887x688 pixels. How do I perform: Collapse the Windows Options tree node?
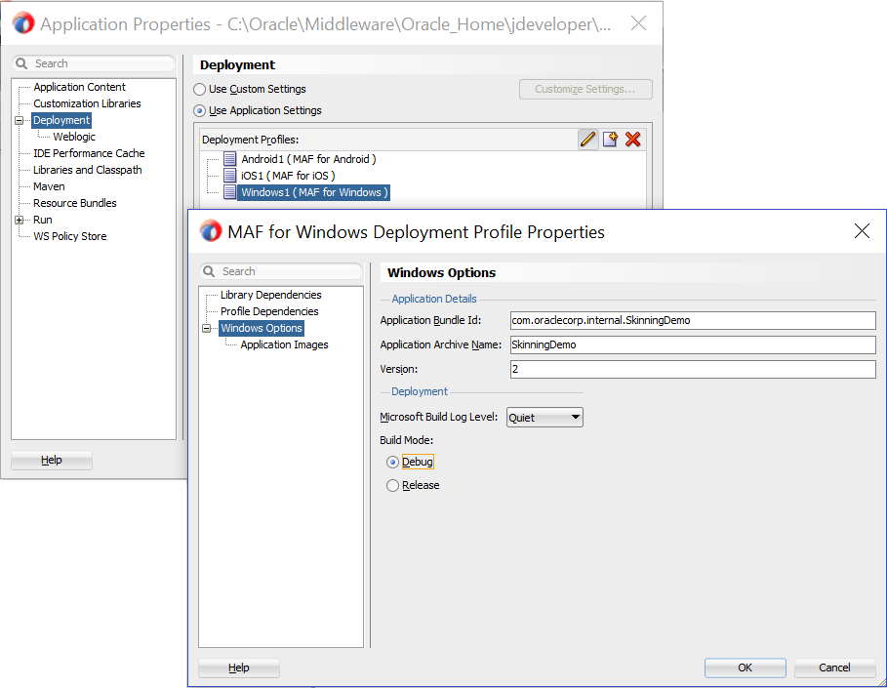[207, 328]
